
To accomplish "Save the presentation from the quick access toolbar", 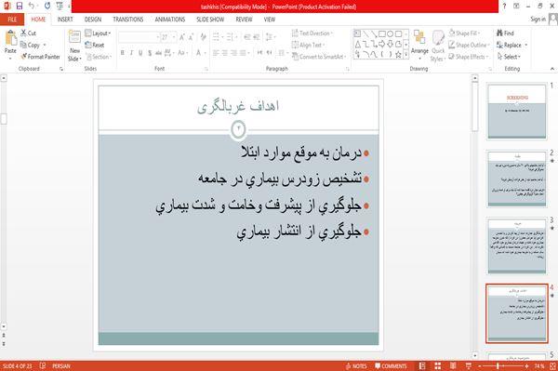I will click(20, 7).
